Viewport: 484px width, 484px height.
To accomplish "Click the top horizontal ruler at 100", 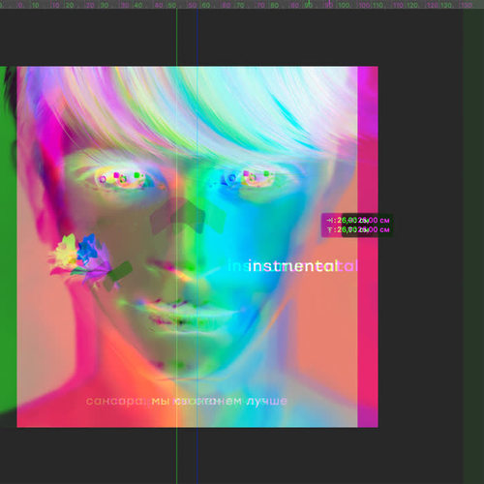I will pyautogui.click(x=344, y=5).
